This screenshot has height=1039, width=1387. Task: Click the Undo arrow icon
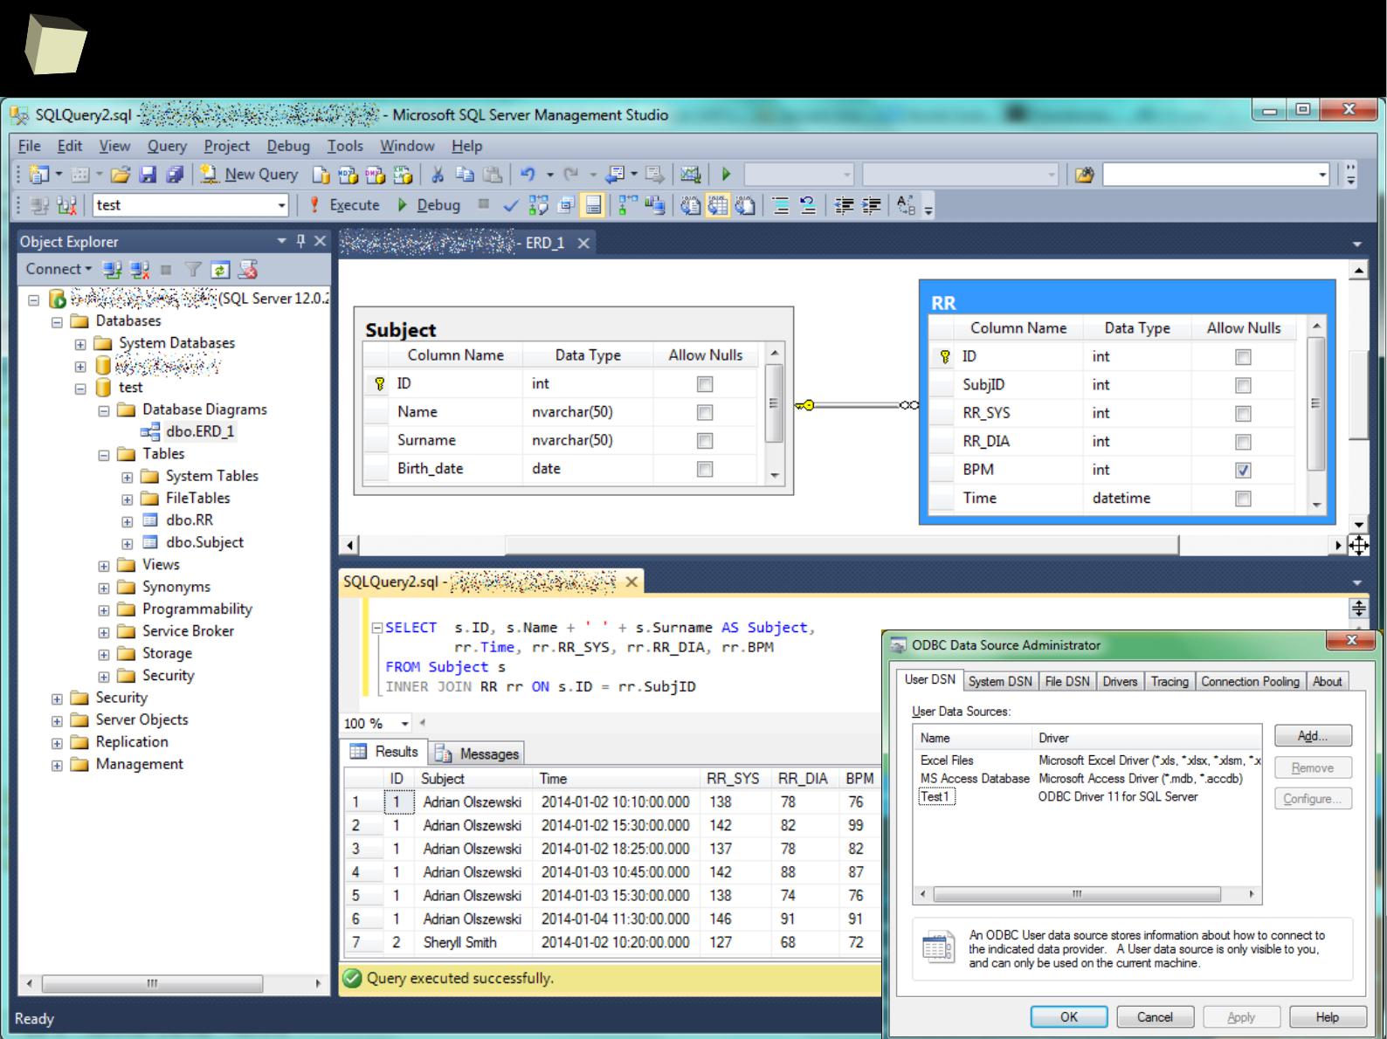(527, 175)
